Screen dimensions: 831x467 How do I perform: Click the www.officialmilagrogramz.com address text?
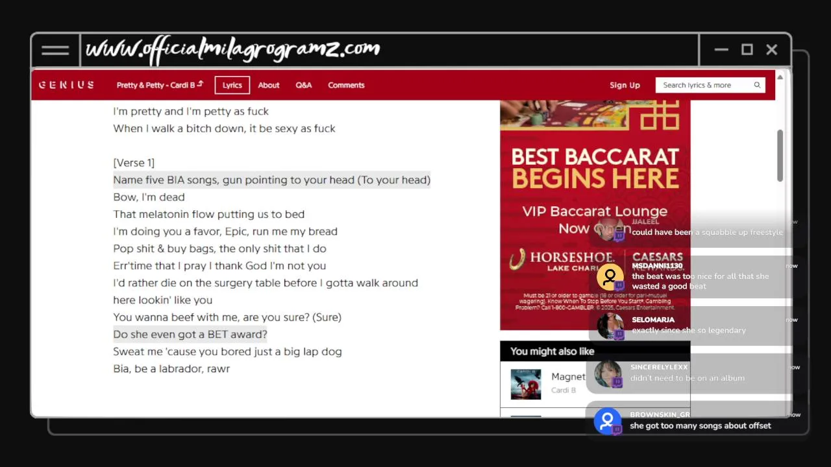(233, 49)
